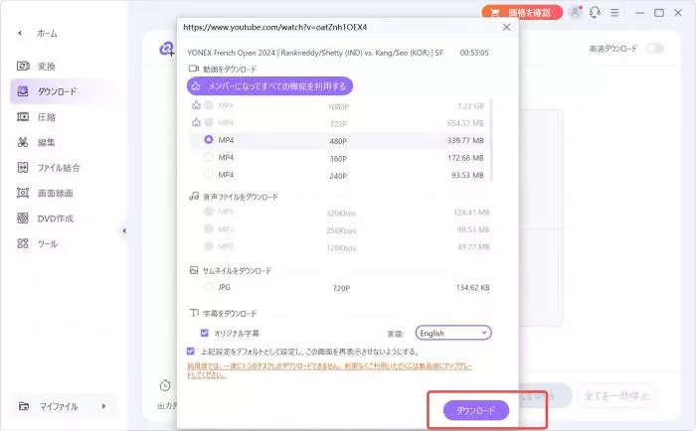
Task: Click the purple ダウンロード button
Action: (476, 410)
